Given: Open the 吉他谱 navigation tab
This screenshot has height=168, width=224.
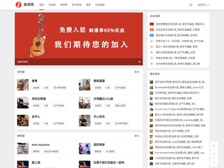Looking at the screenshot, I should point(52,5).
